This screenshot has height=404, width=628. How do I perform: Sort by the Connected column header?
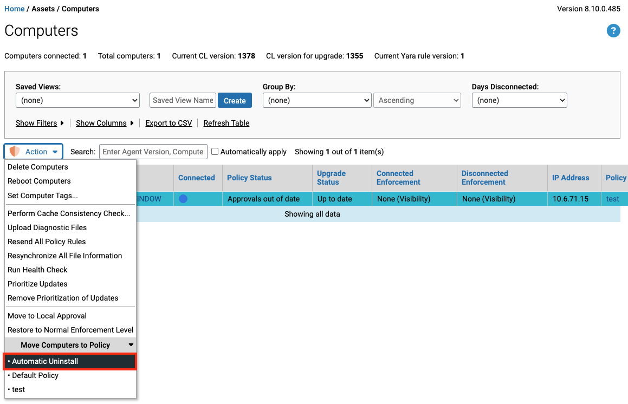tap(197, 178)
